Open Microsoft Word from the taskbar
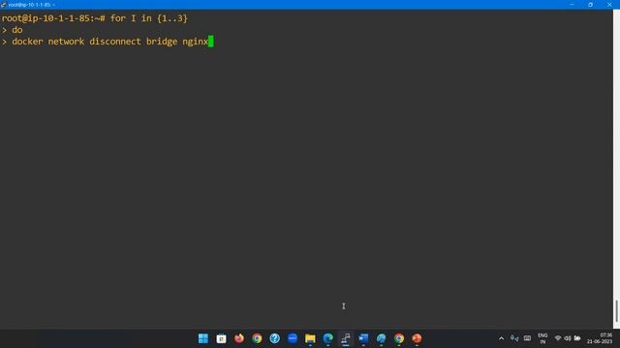 [363, 338]
